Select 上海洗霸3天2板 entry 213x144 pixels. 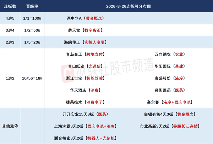(x=85, y=126)
